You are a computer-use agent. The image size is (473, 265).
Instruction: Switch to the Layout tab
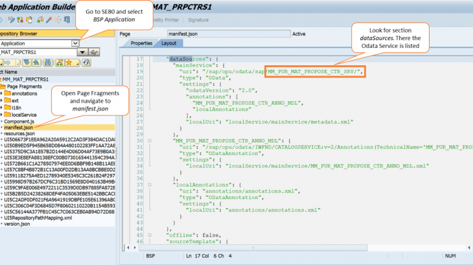pos(169,43)
